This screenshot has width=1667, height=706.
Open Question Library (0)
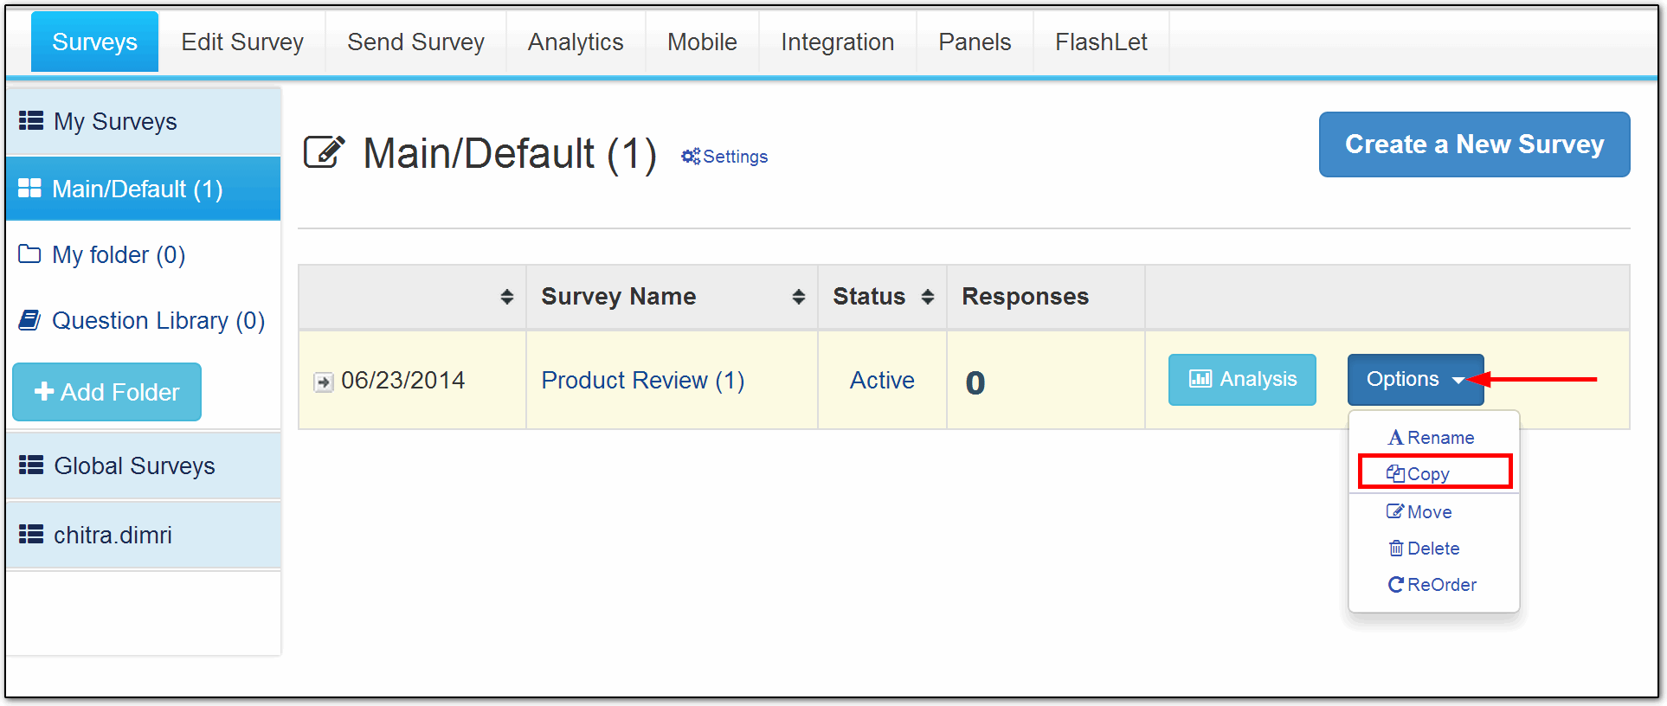pos(158,320)
